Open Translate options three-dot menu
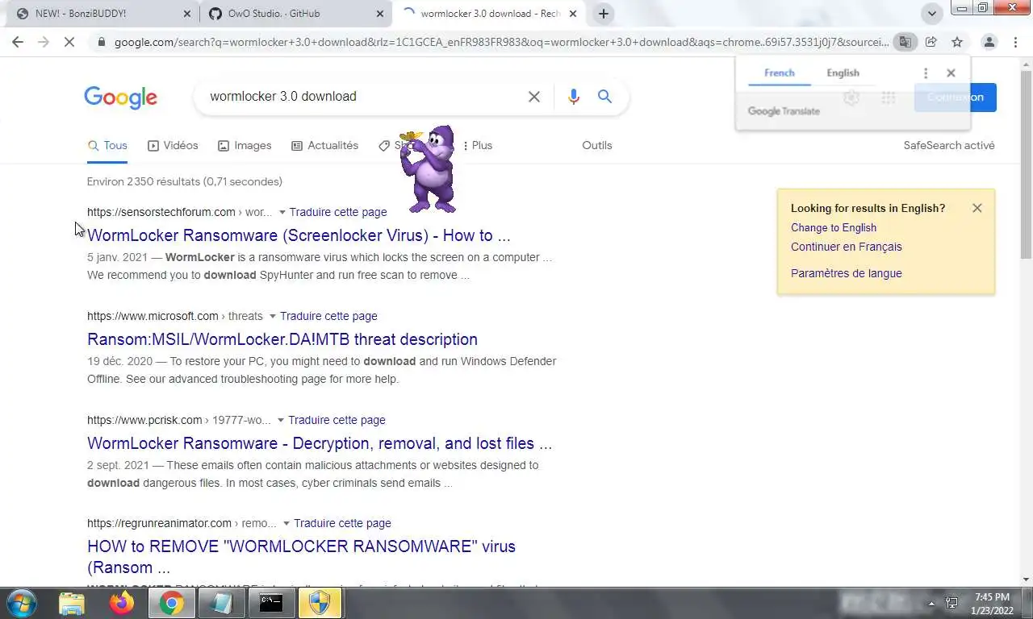 click(926, 73)
